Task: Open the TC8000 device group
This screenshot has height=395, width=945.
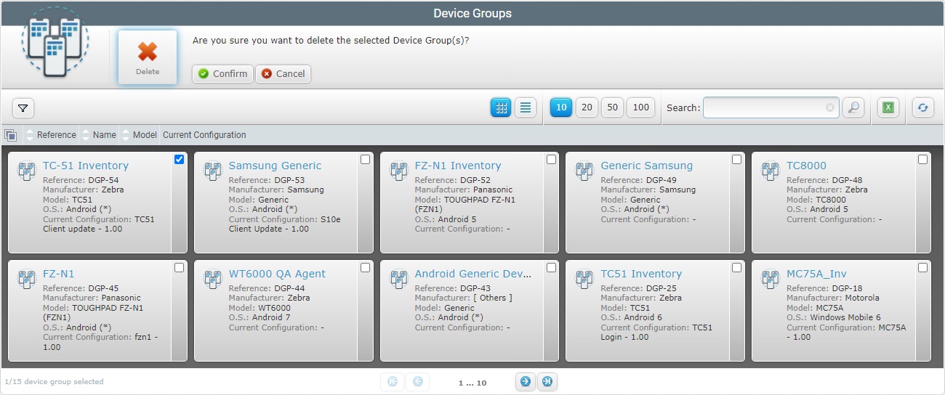Action: coord(806,166)
